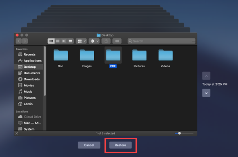Click the "Locations" sidebar heading
The width and height of the screenshot is (238, 157).
click(x=22, y=111)
